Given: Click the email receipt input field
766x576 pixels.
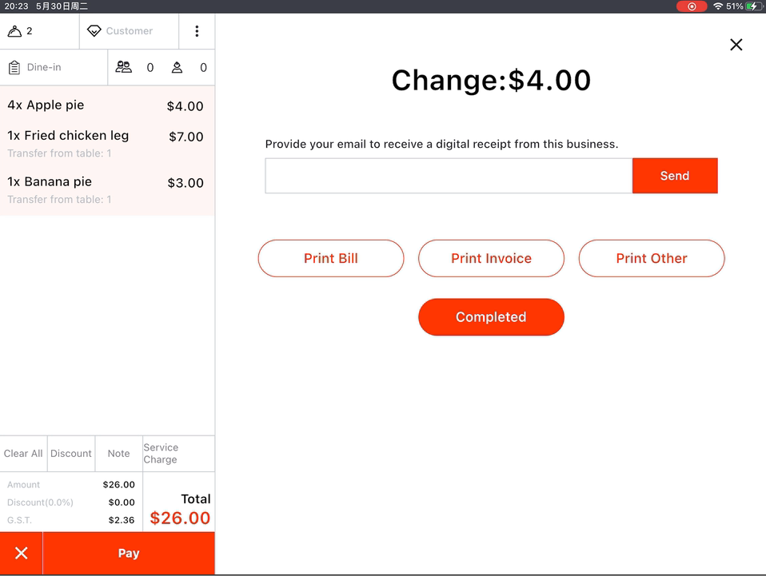Looking at the screenshot, I should pyautogui.click(x=449, y=176).
